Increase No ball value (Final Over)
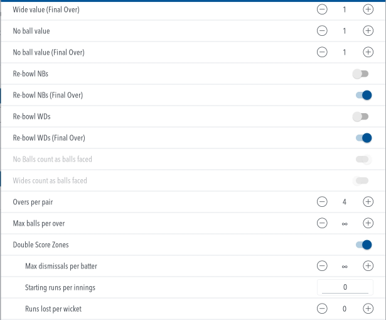Screen dimensions: 386x320 coord(368,52)
